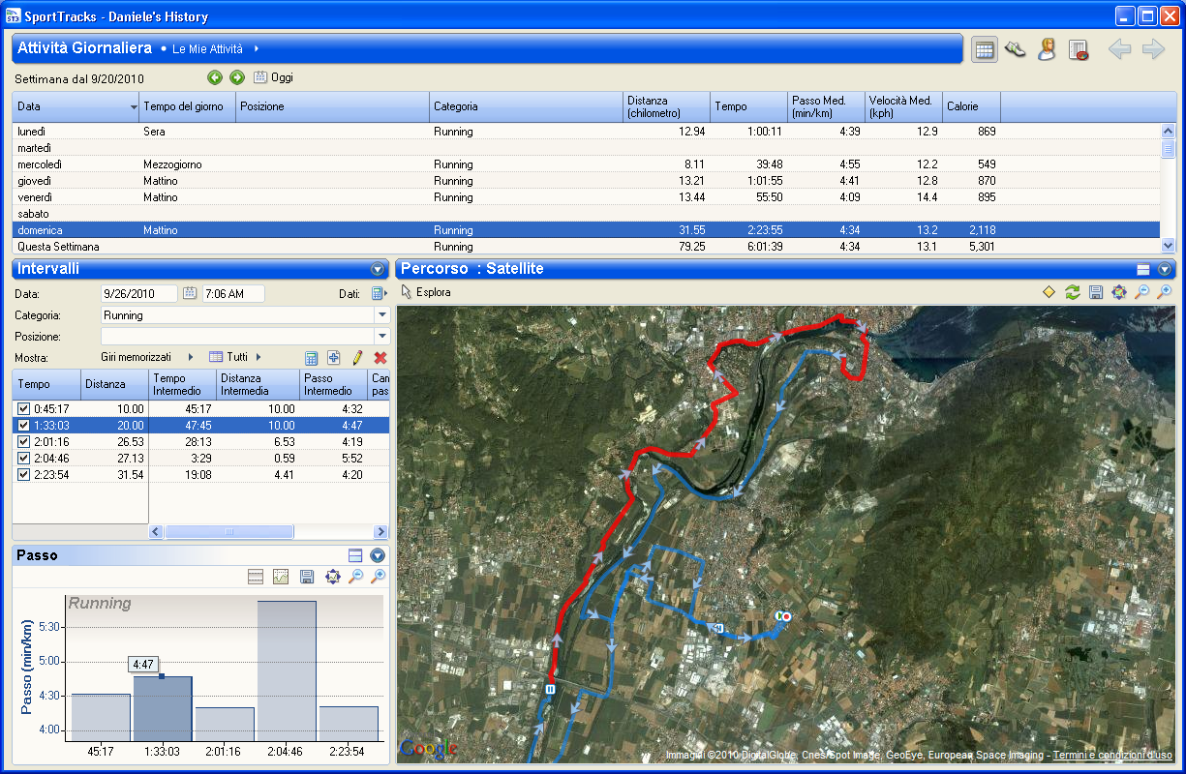Open the activity reports view icon
The image size is (1186, 774).
click(x=1079, y=50)
